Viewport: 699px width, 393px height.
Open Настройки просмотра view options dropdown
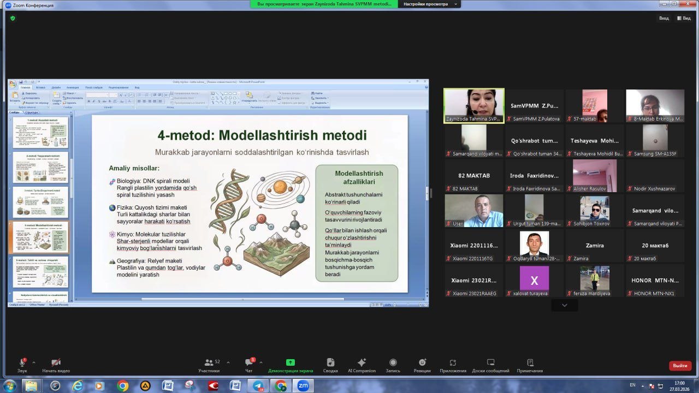429,4
